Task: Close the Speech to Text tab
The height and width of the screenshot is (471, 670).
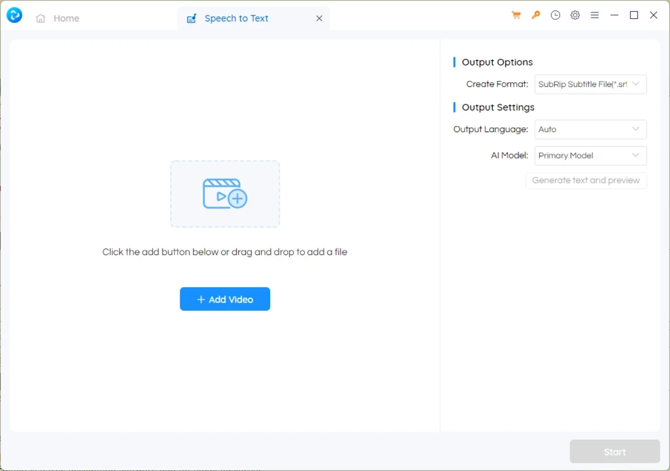Action: [319, 18]
